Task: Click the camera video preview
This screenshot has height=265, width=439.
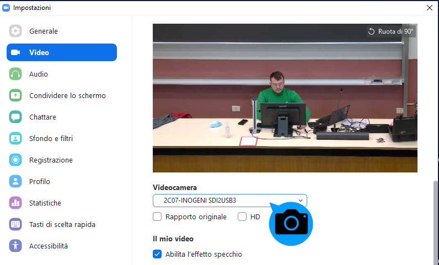Action: pyautogui.click(x=285, y=98)
